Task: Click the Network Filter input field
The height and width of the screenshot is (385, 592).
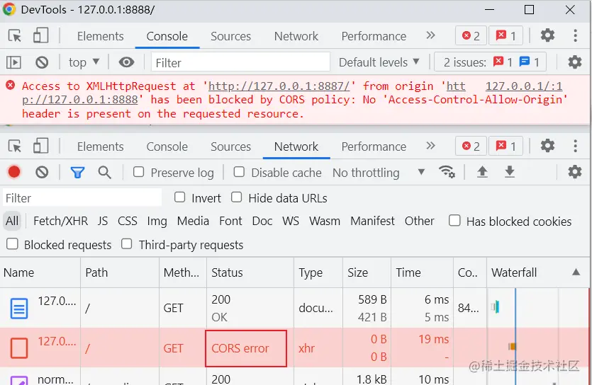Action: pyautogui.click(x=82, y=197)
